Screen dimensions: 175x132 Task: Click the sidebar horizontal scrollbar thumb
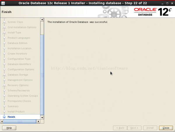click(20, 121)
